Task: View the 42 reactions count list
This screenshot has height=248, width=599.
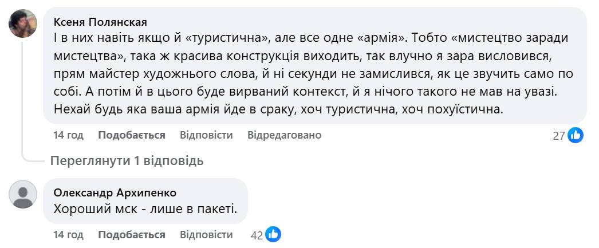Action: click(257, 235)
